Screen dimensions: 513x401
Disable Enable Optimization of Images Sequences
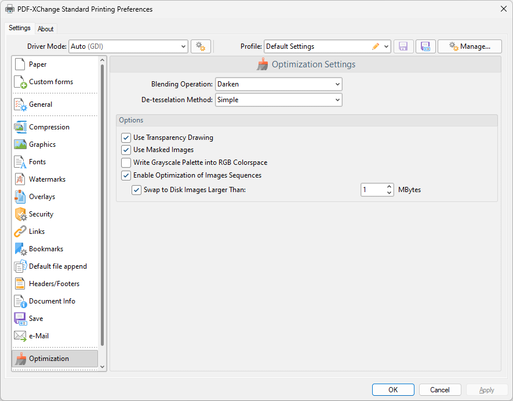(x=126, y=175)
